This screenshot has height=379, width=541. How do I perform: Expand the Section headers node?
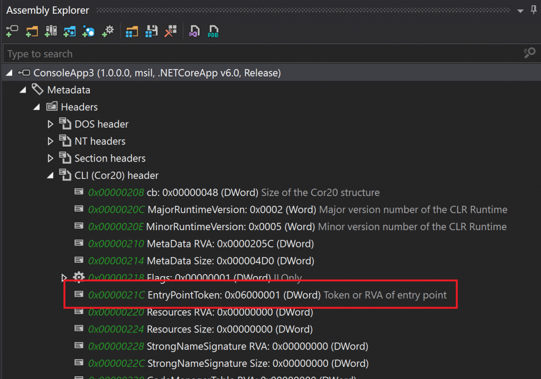click(x=50, y=158)
